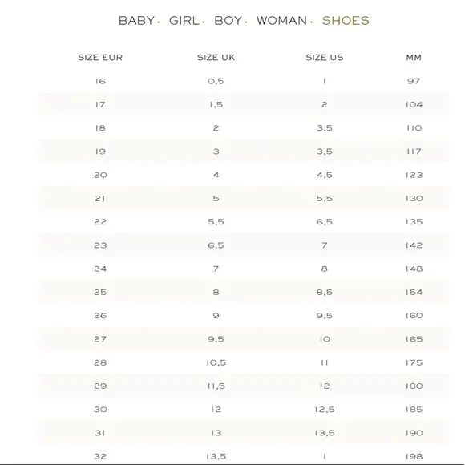Image resolution: width=465 pixels, height=465 pixels.
Task: Open the BABY size tab
Action: pos(136,21)
